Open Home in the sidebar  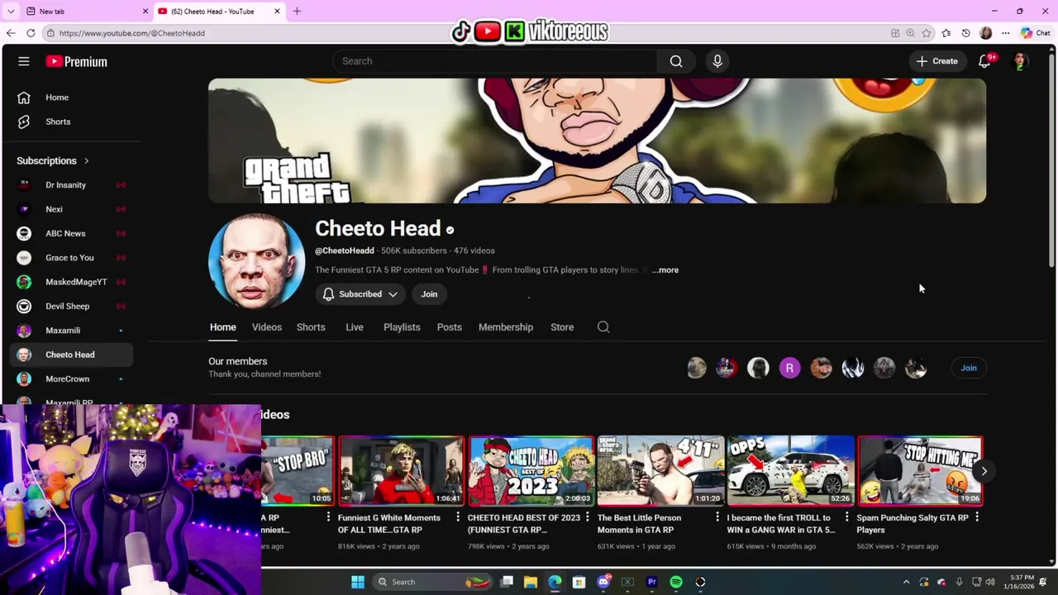pyautogui.click(x=71, y=98)
